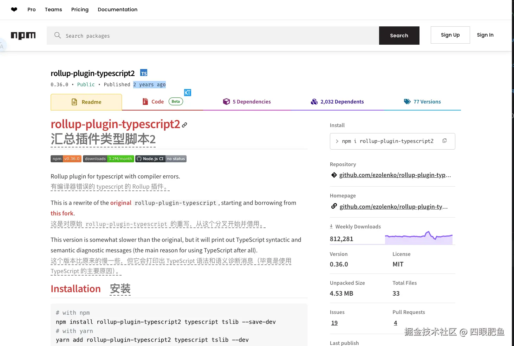Click the KT translation overlay icon

[188, 93]
